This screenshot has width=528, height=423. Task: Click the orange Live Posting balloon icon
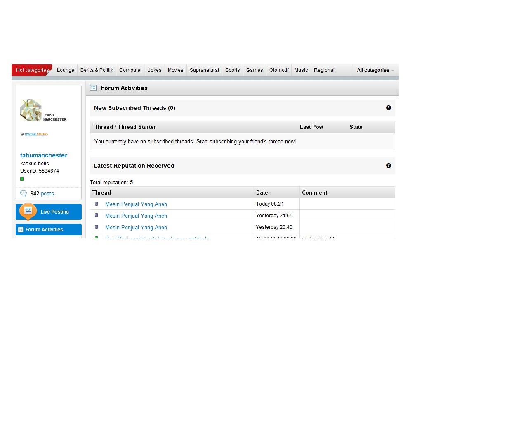coord(28,211)
